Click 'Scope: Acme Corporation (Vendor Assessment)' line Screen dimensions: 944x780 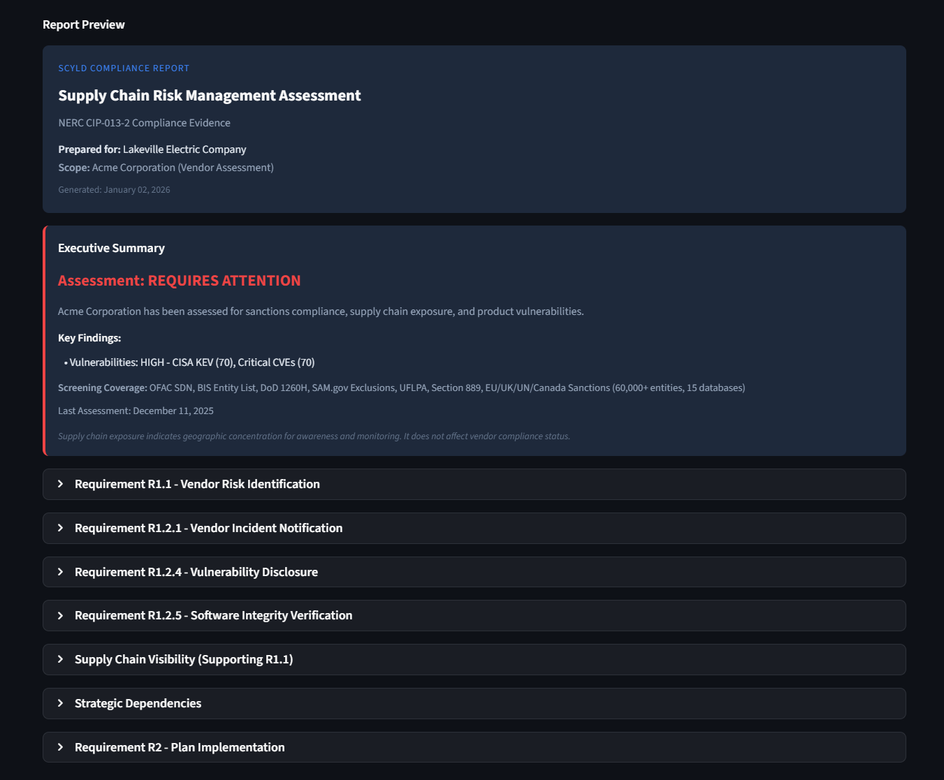pos(166,168)
